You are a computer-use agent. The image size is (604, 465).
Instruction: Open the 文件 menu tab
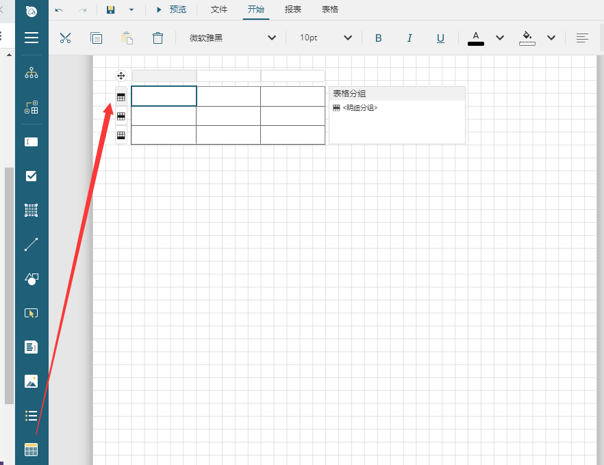click(219, 10)
